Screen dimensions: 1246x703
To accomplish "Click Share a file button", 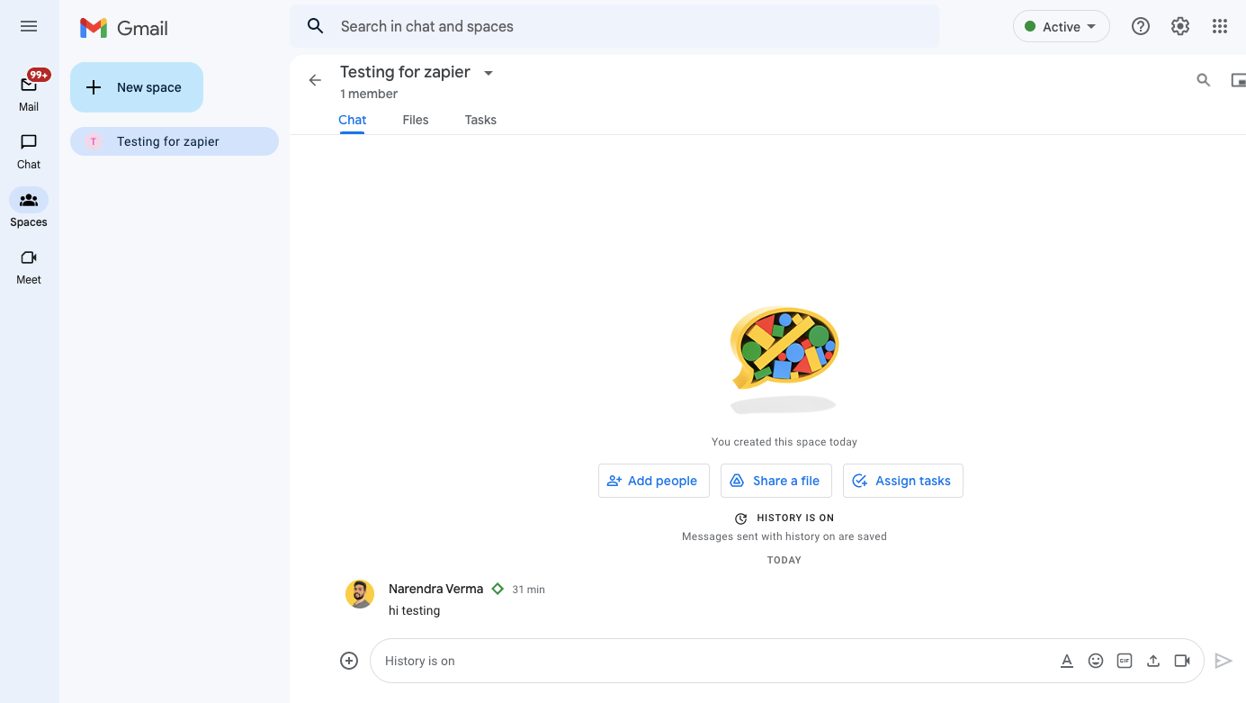I will click(776, 481).
